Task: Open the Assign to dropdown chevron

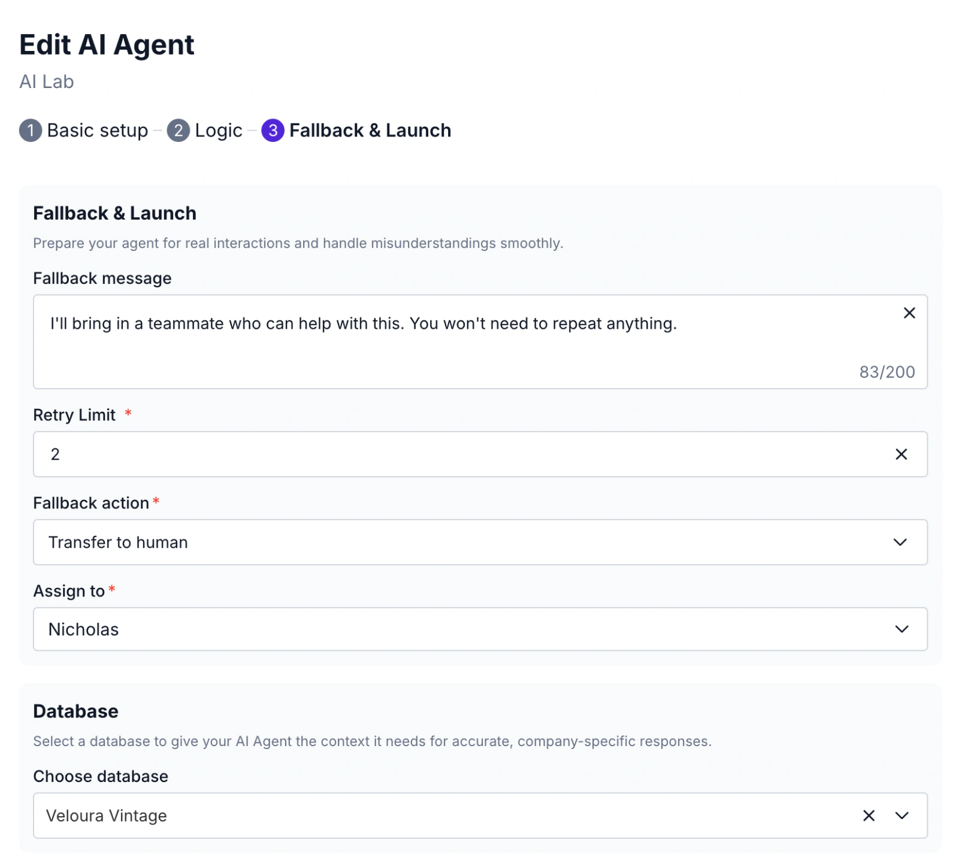Action: pos(902,629)
